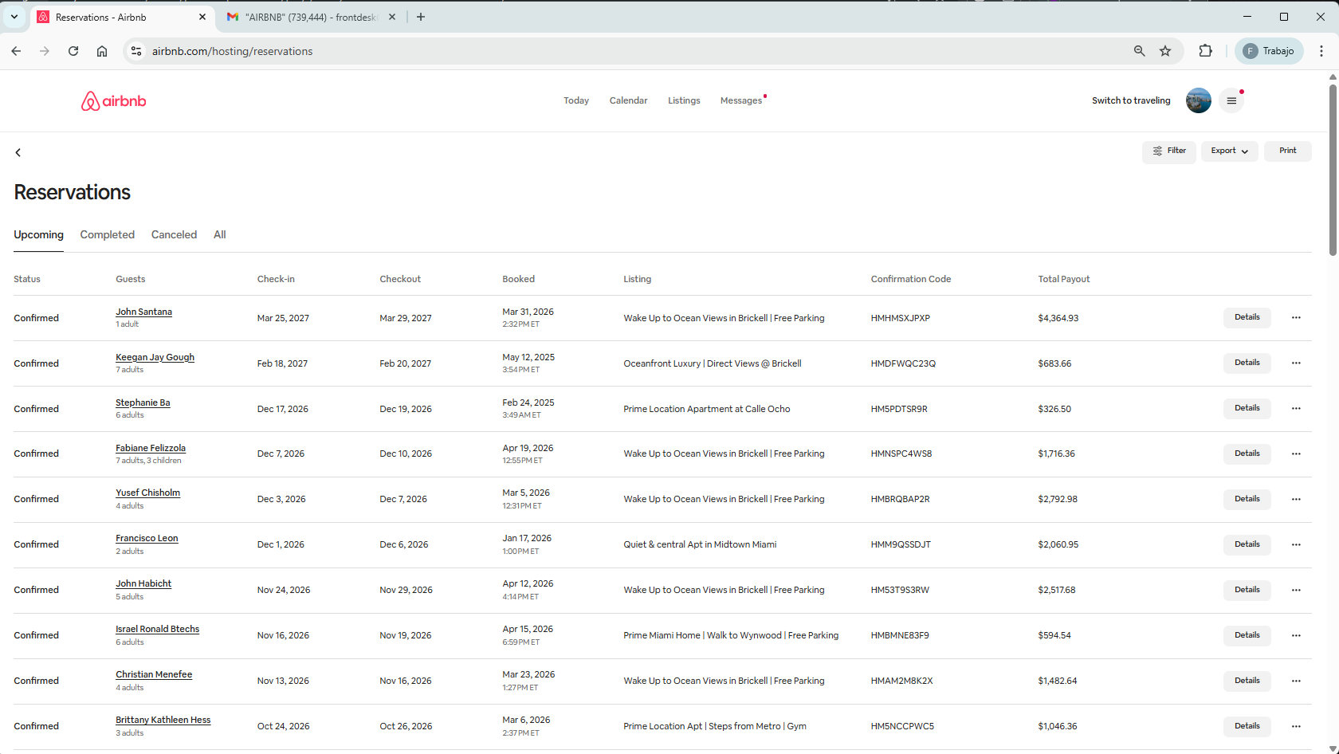Switch to the AIRBNB Gmail tab
The height and width of the screenshot is (754, 1339).
tap(311, 17)
